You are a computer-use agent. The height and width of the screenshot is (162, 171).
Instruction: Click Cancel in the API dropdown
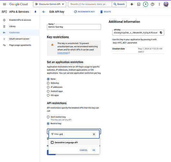(x=84, y=150)
